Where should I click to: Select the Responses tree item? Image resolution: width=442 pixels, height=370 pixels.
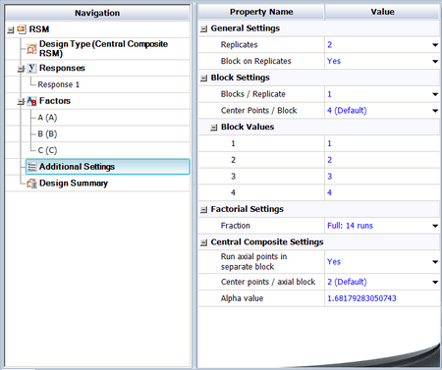(x=62, y=68)
